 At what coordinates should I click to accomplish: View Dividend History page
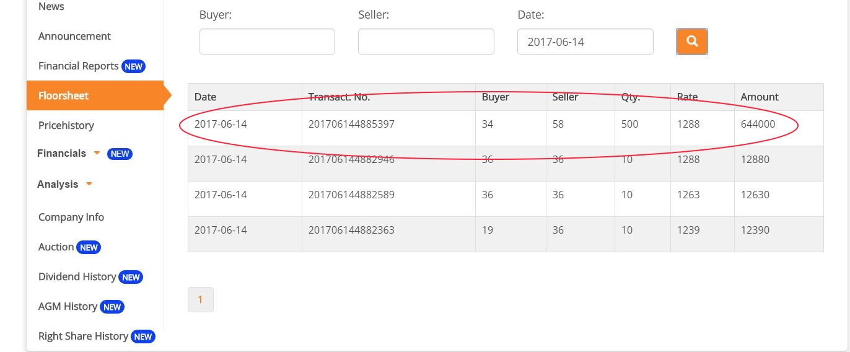pyautogui.click(x=77, y=276)
